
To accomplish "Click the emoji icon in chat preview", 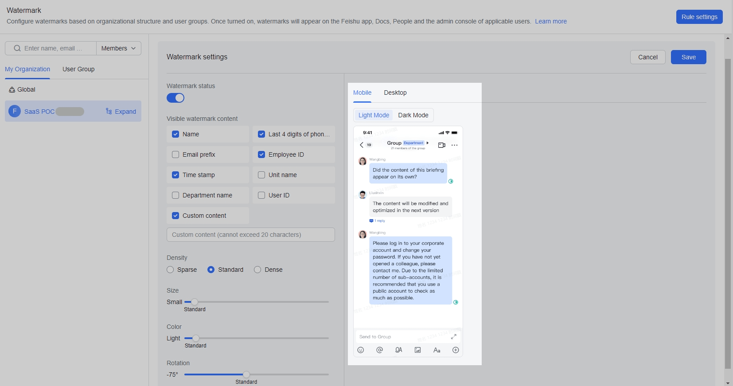I will pos(361,350).
